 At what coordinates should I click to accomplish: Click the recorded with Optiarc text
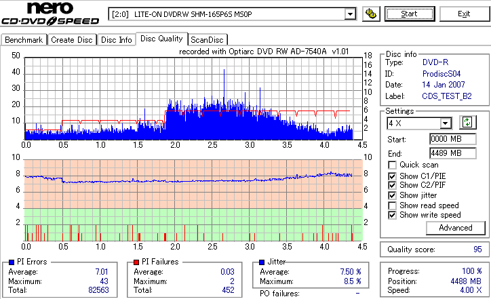pos(264,52)
